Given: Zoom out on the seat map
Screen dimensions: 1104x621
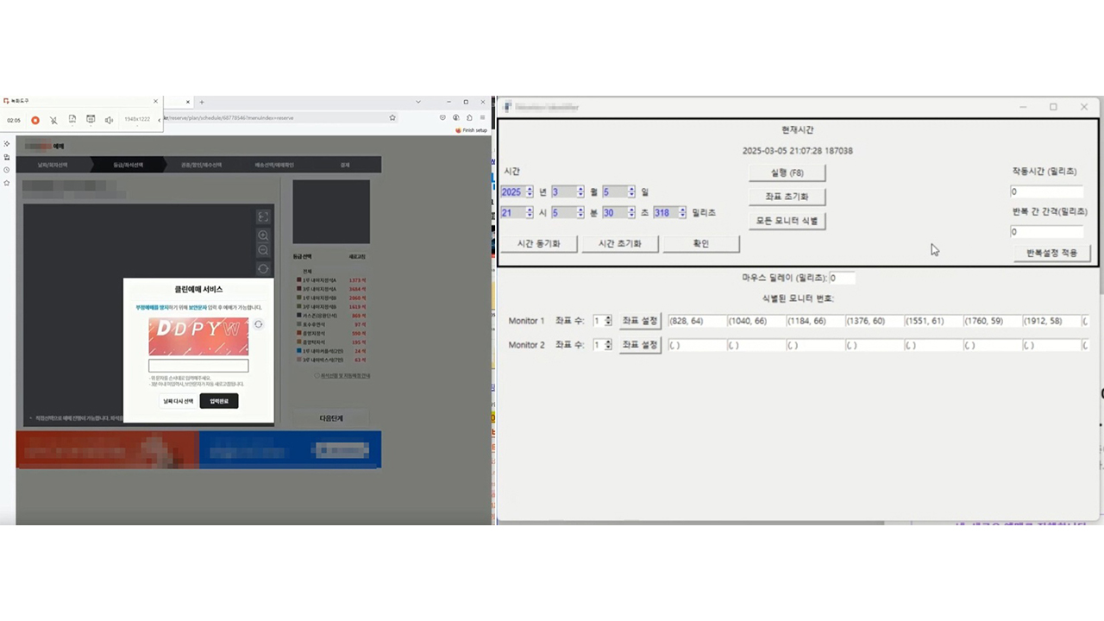Looking at the screenshot, I should (263, 250).
